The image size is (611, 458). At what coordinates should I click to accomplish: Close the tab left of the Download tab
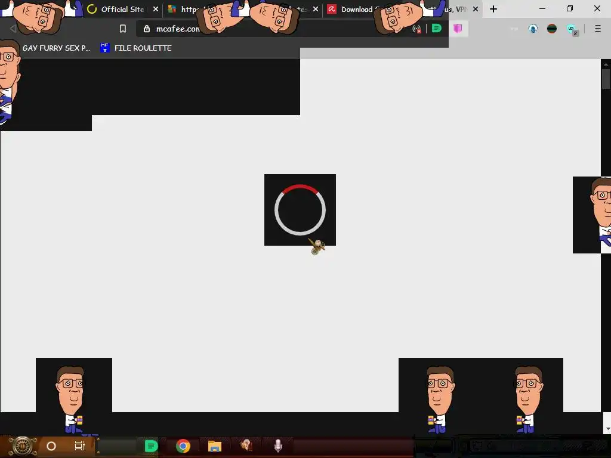[316, 9]
